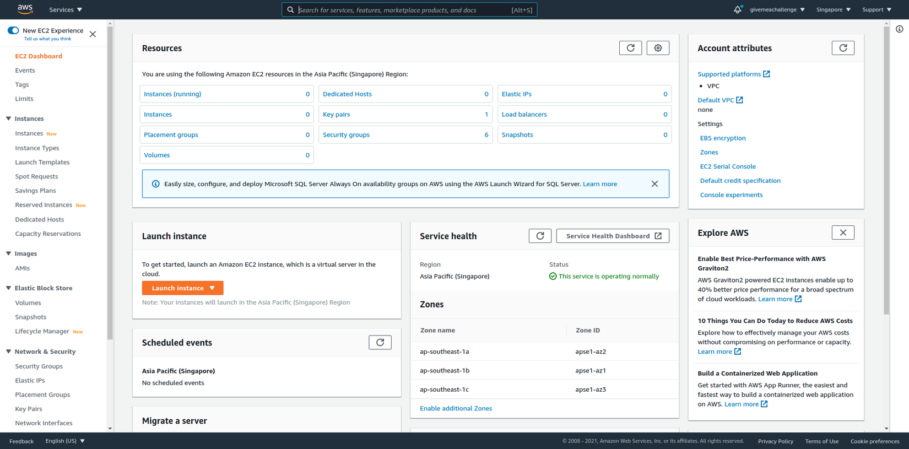909x449 pixels.
Task: Open the Singapore region selector
Action: coord(834,9)
